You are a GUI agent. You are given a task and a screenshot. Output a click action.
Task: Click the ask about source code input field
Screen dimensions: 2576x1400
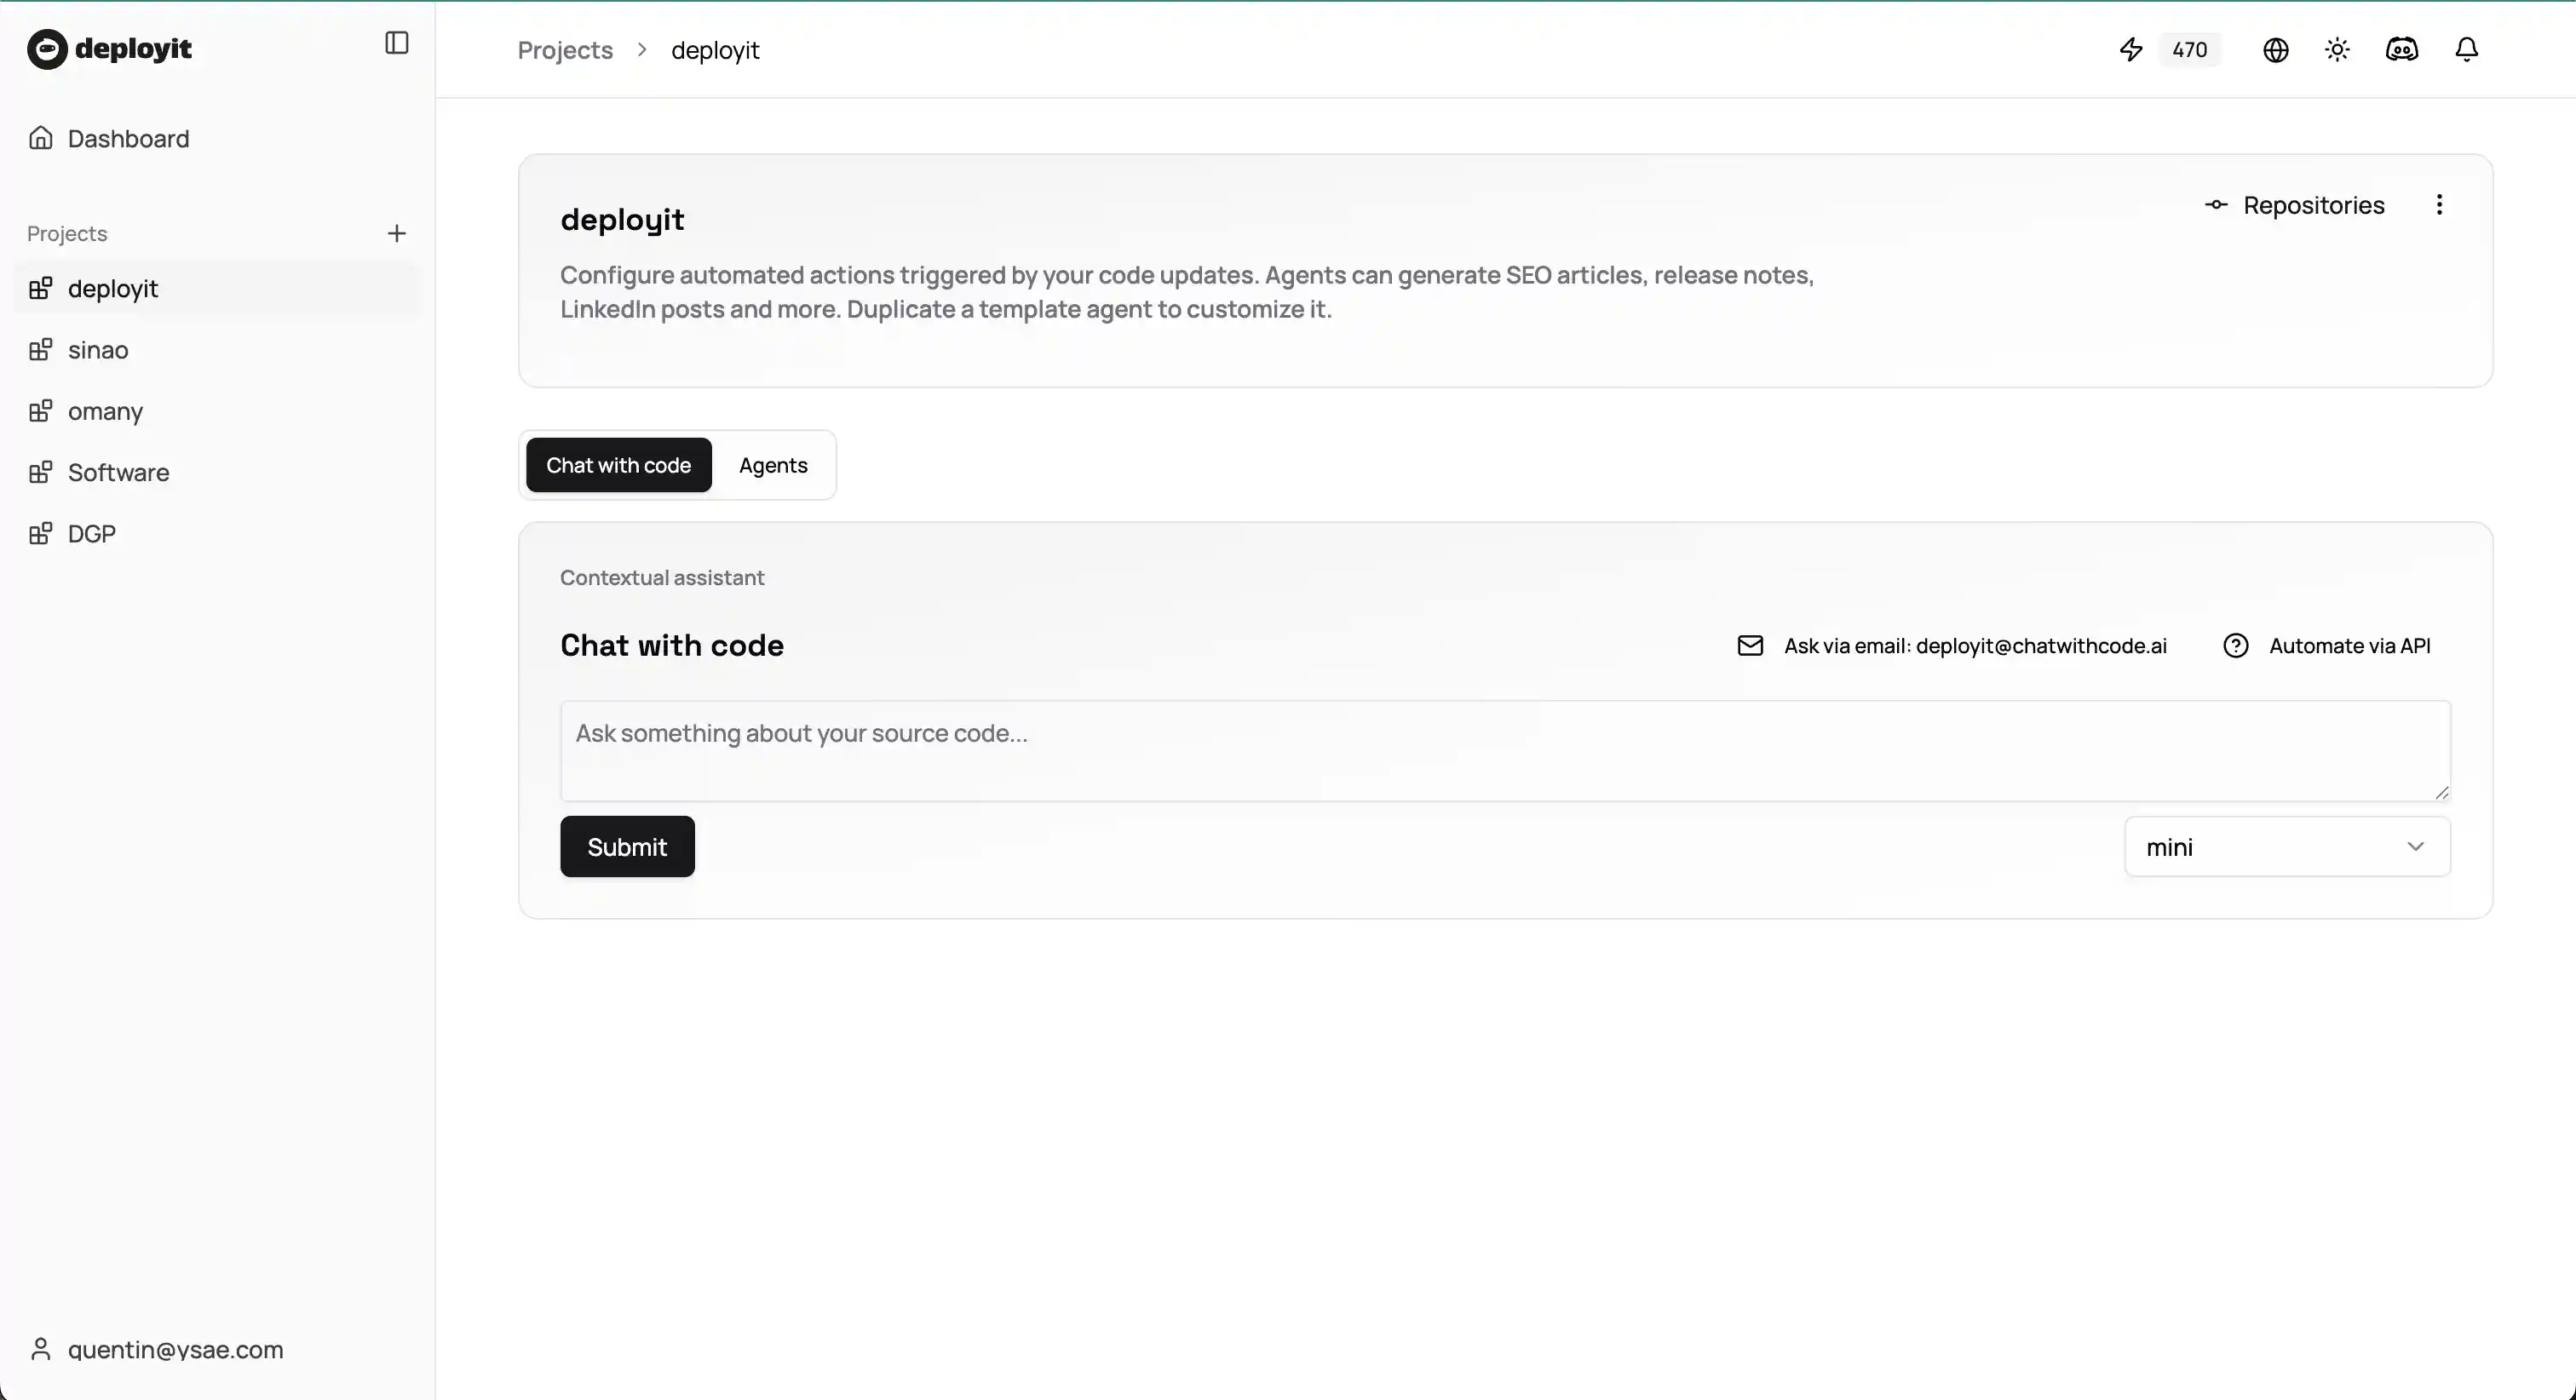[1500, 750]
